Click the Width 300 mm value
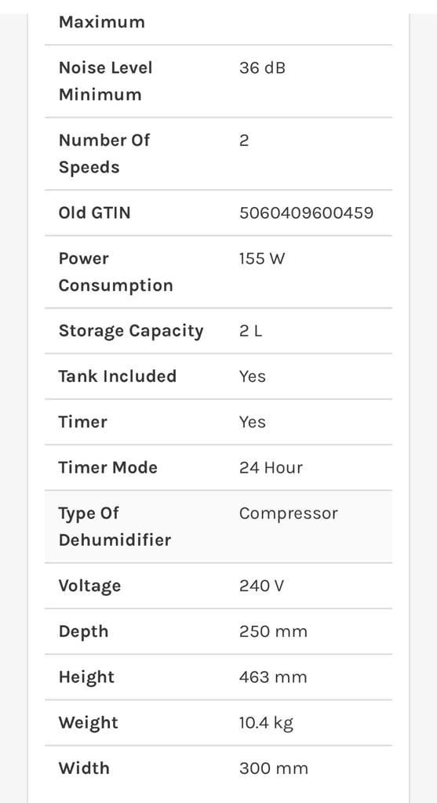437x803 pixels. (274, 768)
